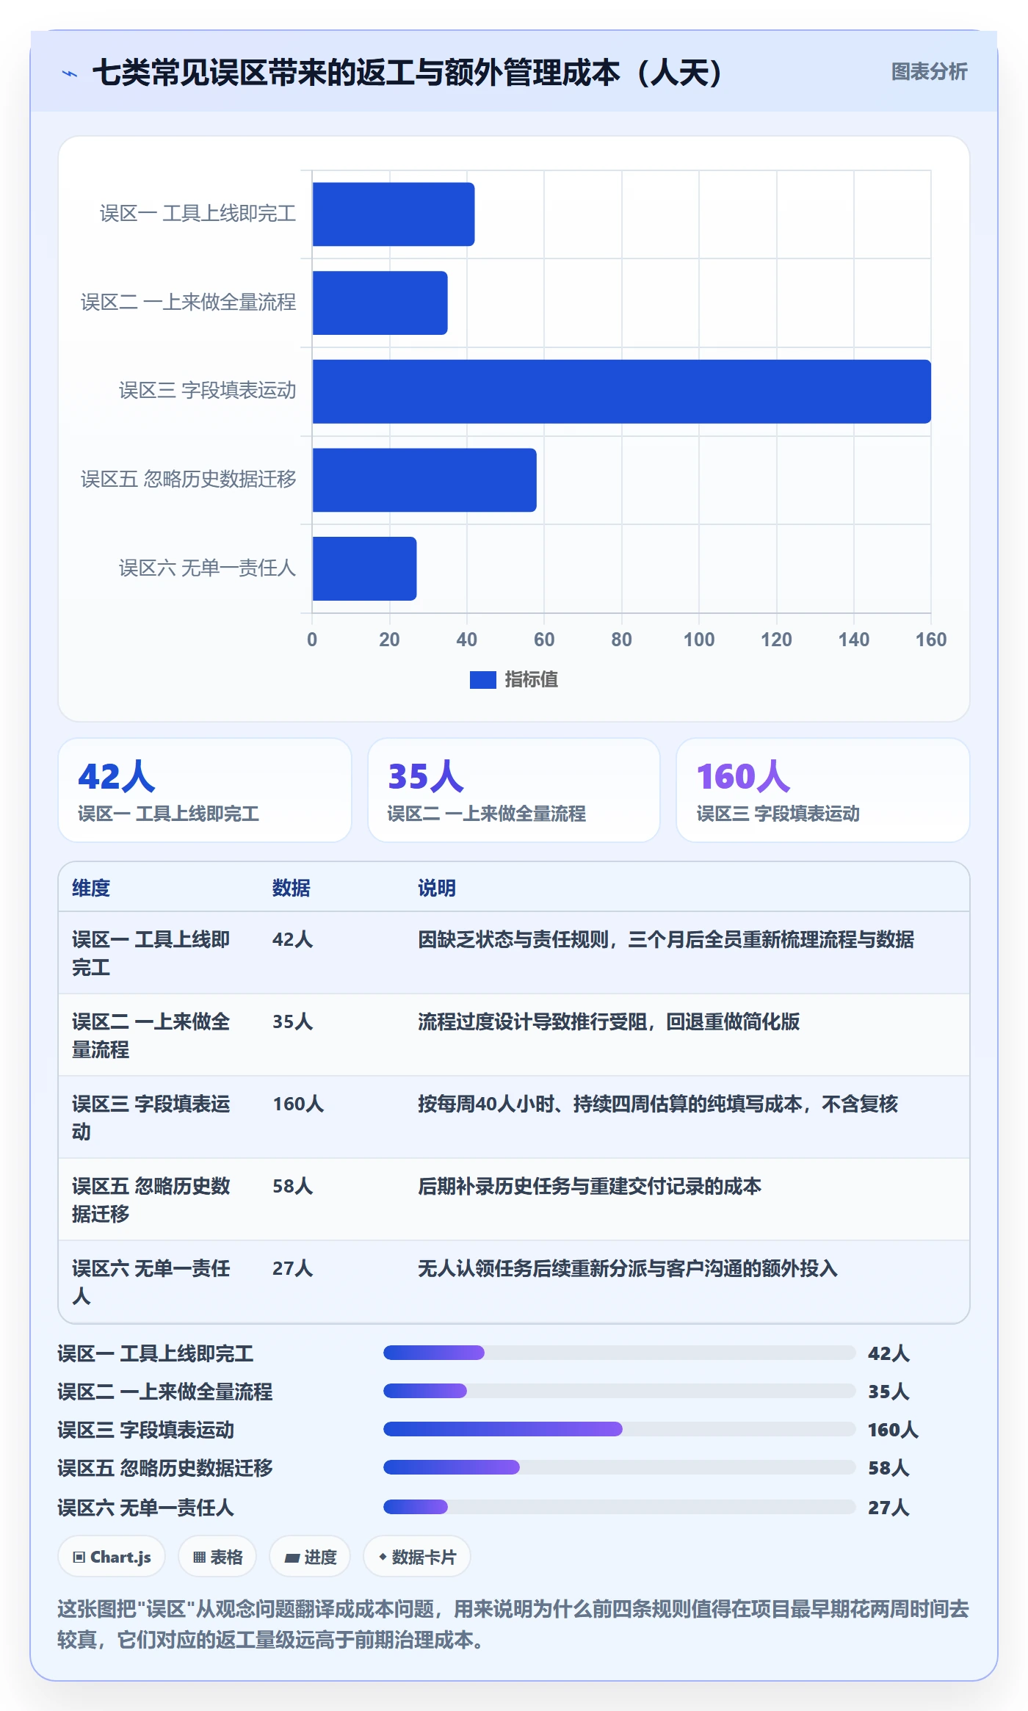
Task: Click the bar for 误区六 无单一责任人
Action: coord(364,568)
